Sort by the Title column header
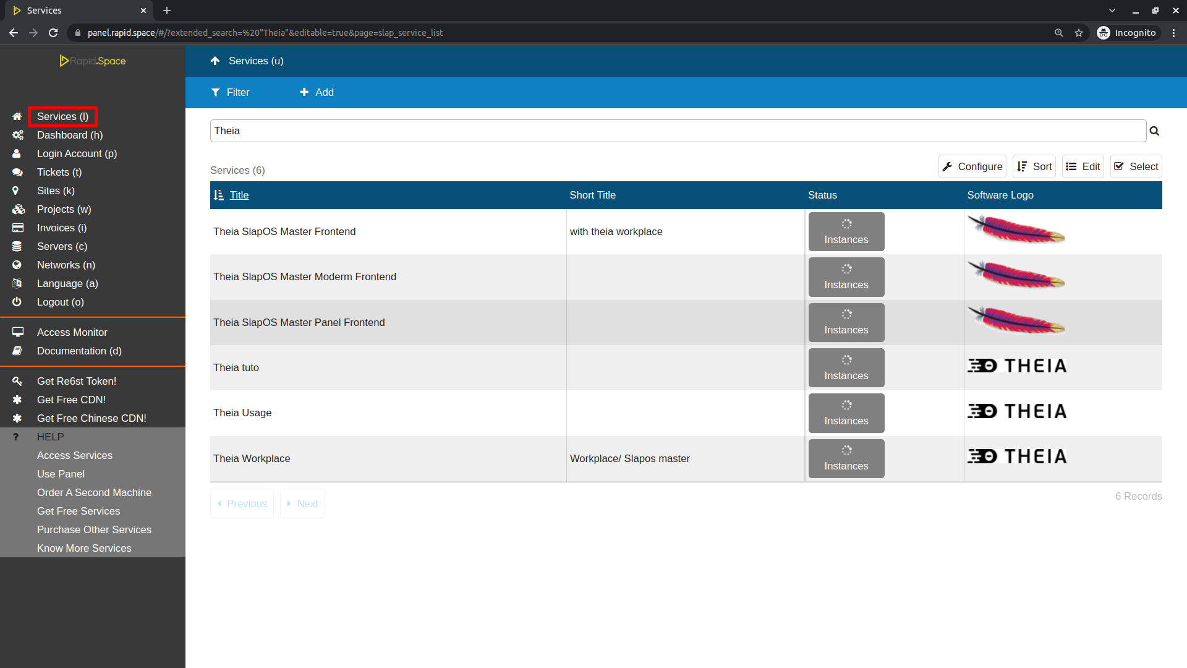The image size is (1187, 668). [x=239, y=195]
